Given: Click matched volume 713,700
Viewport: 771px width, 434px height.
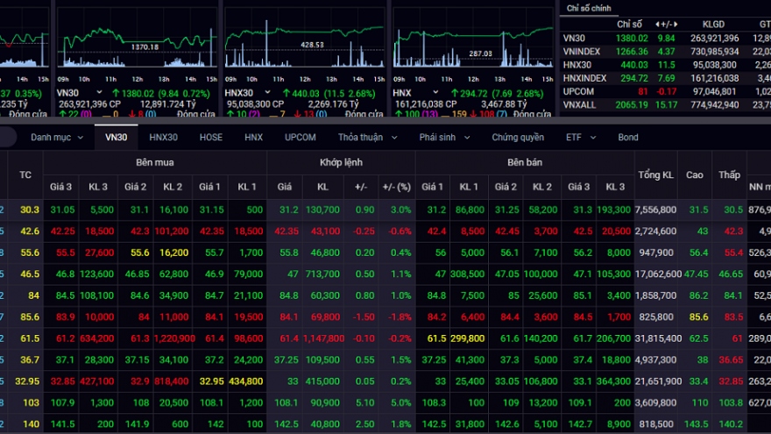Looking at the screenshot, I should (322, 274).
